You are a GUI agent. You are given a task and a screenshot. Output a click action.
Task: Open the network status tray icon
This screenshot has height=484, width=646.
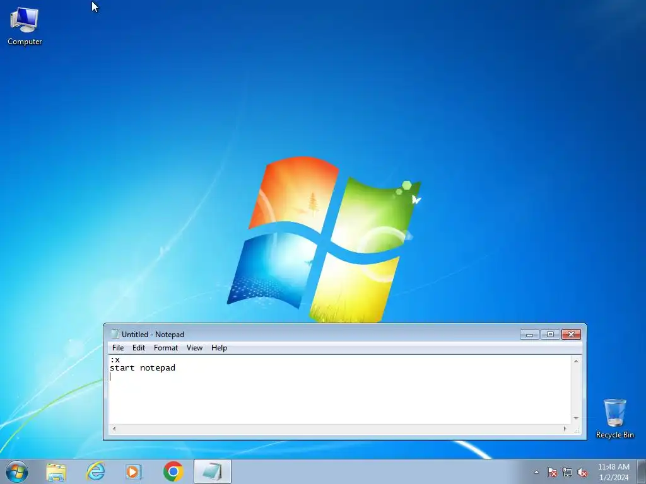click(x=567, y=472)
